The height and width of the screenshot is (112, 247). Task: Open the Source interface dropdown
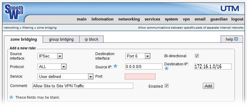(50, 56)
